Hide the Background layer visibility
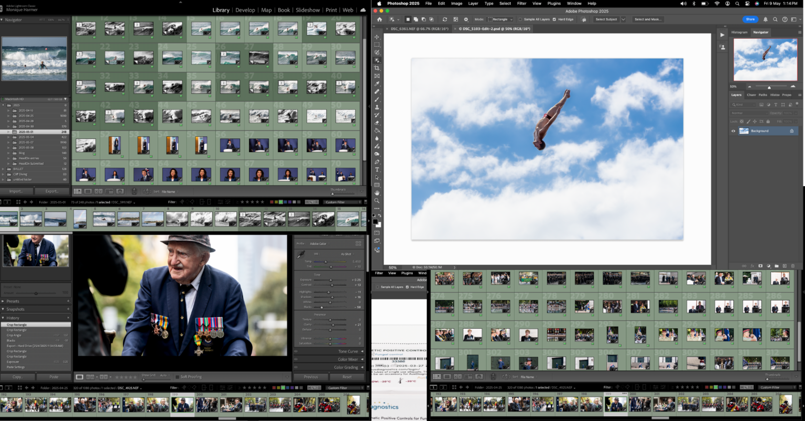Image resolution: width=805 pixels, height=421 pixels. pyautogui.click(x=734, y=131)
